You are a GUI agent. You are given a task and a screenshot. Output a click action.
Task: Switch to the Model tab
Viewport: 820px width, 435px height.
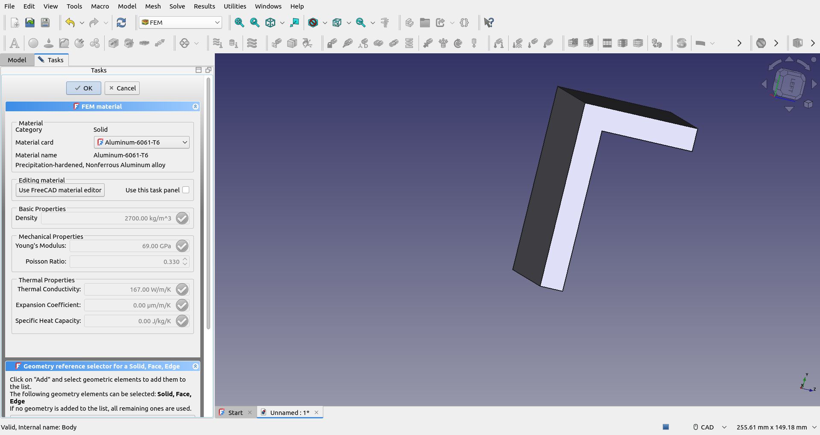(17, 60)
